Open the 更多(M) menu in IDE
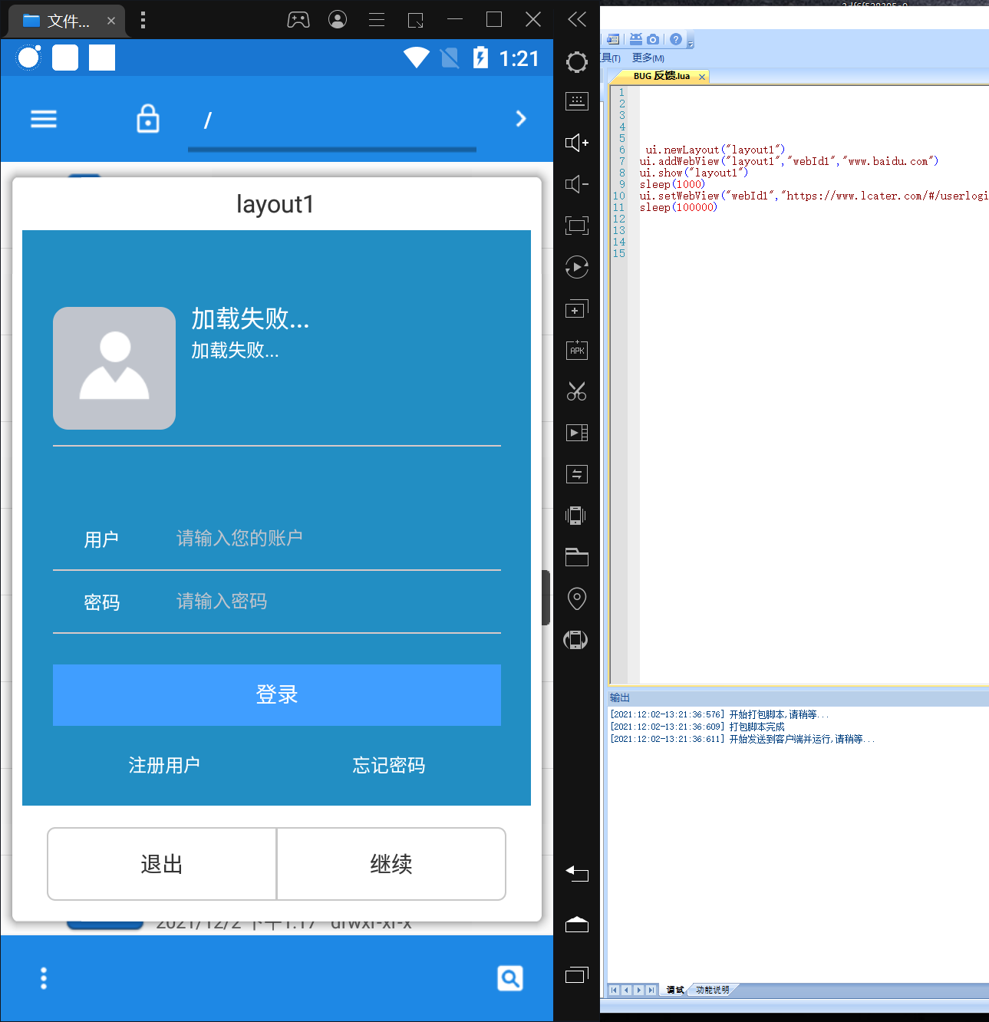This screenshot has height=1022, width=989. (648, 58)
